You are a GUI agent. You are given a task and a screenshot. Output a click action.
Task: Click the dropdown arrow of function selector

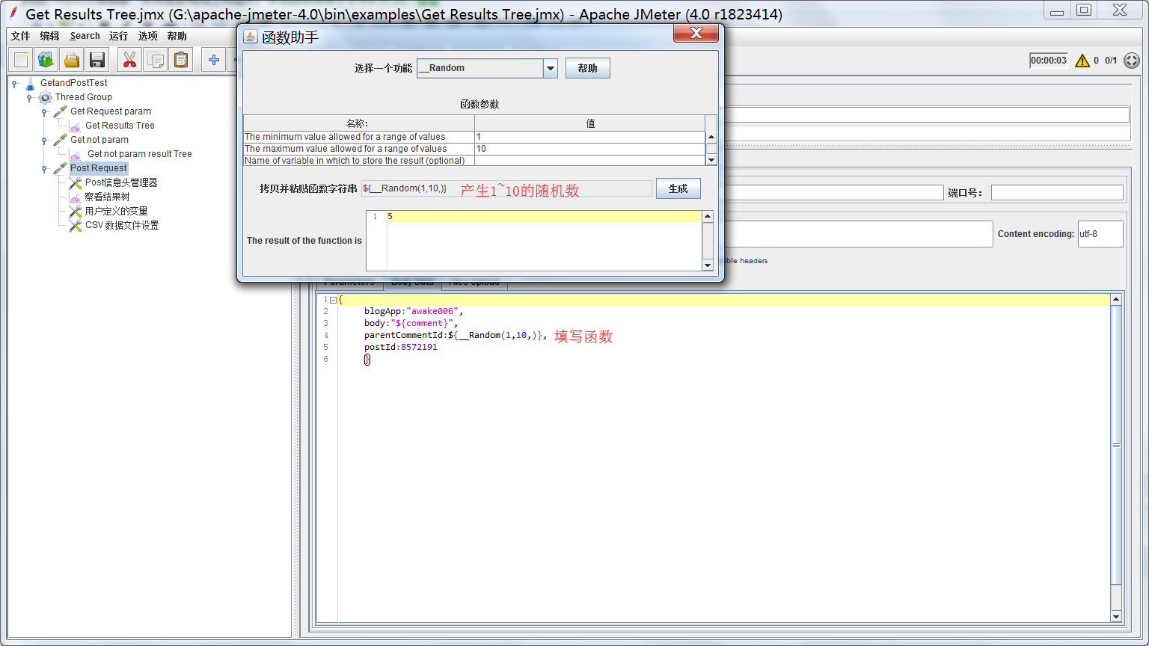point(551,68)
